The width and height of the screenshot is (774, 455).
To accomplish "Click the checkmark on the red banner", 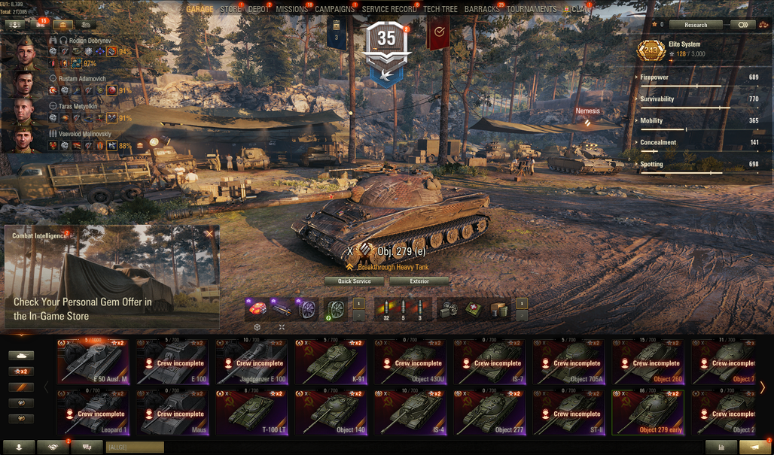I will pyautogui.click(x=439, y=32).
